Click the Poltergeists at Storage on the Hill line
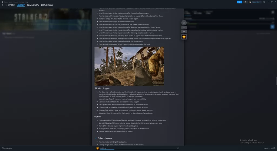The height and width of the screenshot is (151, 277). tap(135, 38)
